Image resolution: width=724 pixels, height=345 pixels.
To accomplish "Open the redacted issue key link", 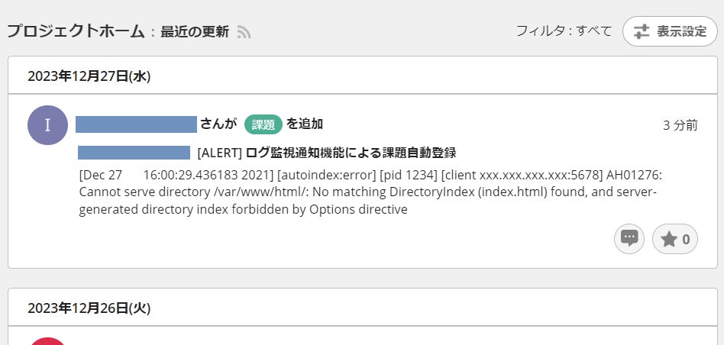I will click(x=134, y=152).
